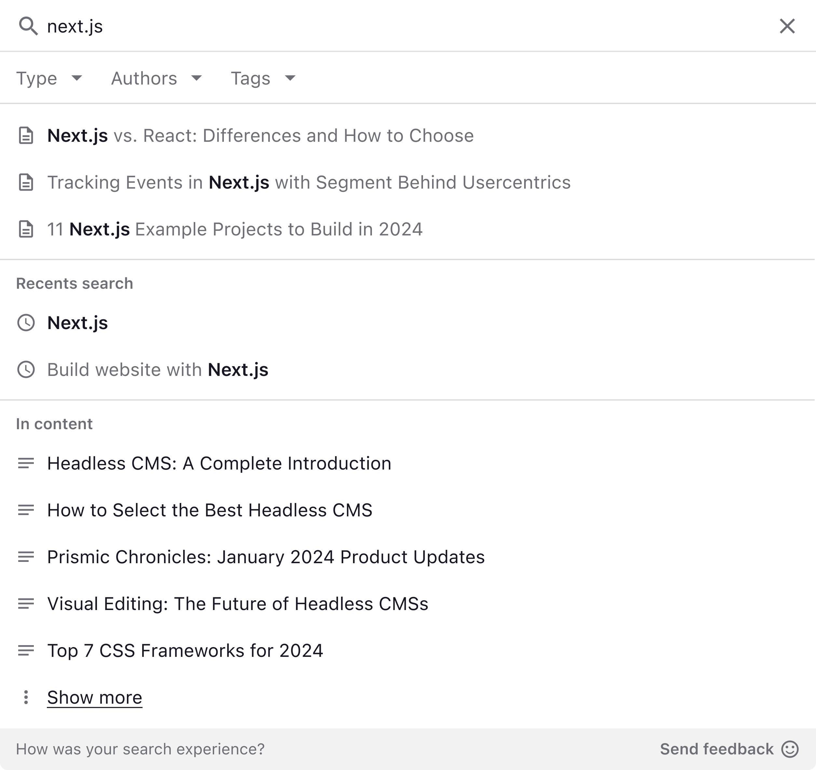816x770 pixels.
Task: Click document icon beside Next.js vs. React
Action: pos(26,136)
